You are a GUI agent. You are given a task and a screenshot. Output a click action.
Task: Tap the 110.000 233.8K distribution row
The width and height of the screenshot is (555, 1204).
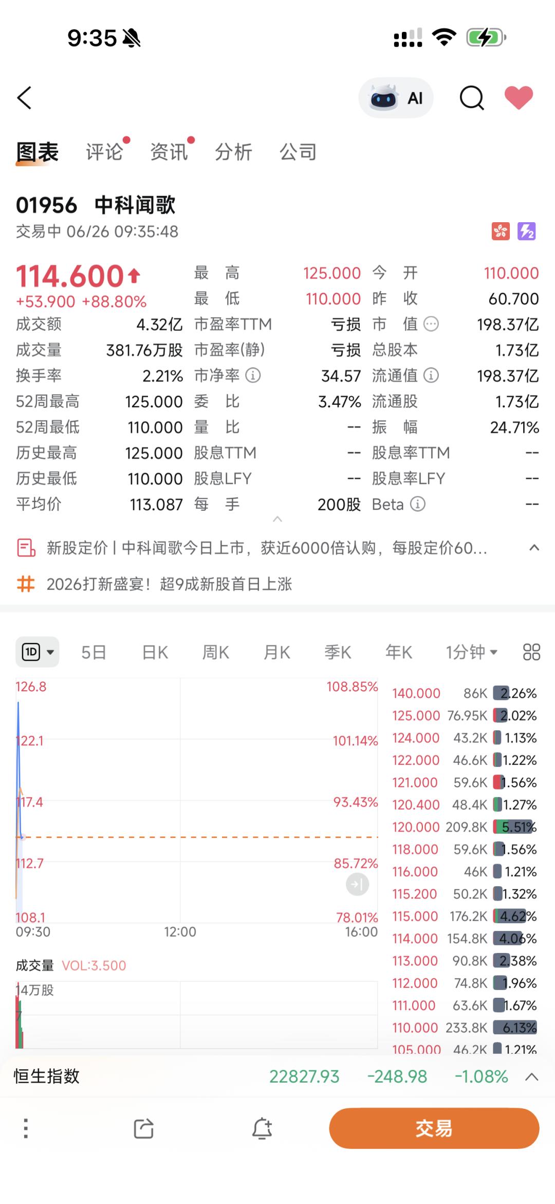pyautogui.click(x=464, y=1028)
